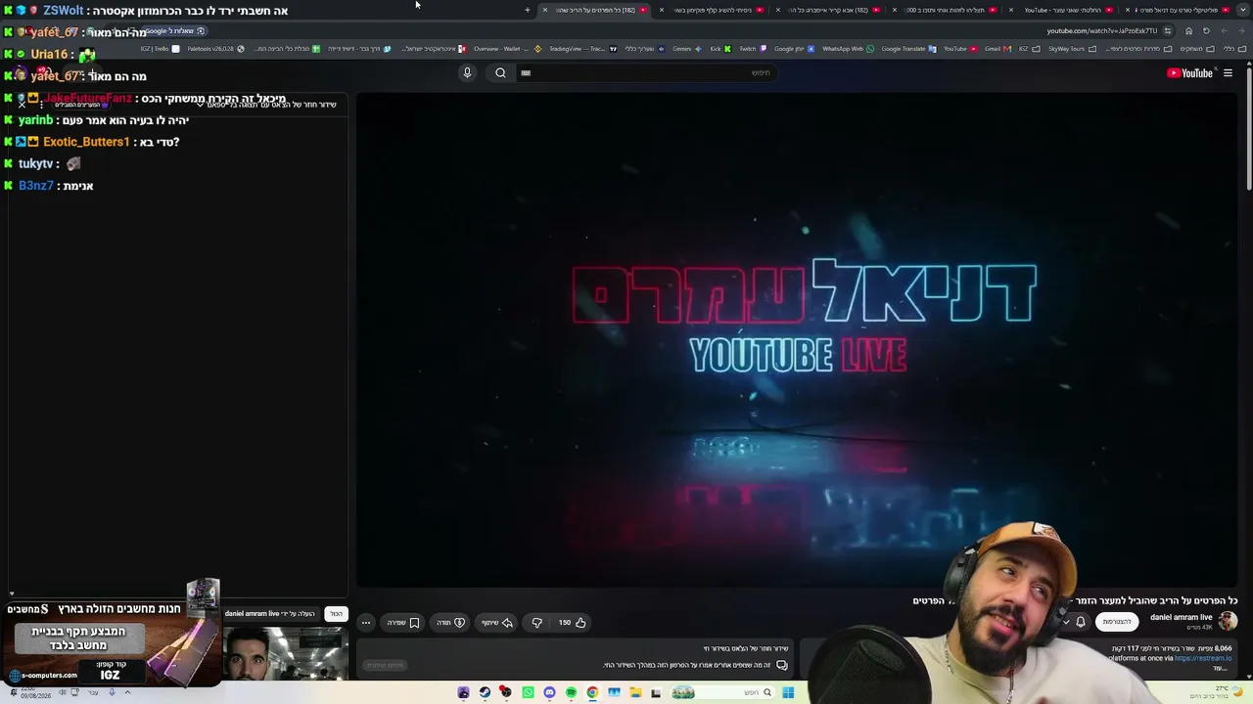The width and height of the screenshot is (1253, 704).
Task: Open the TradingView bookmark
Action: 582,49
